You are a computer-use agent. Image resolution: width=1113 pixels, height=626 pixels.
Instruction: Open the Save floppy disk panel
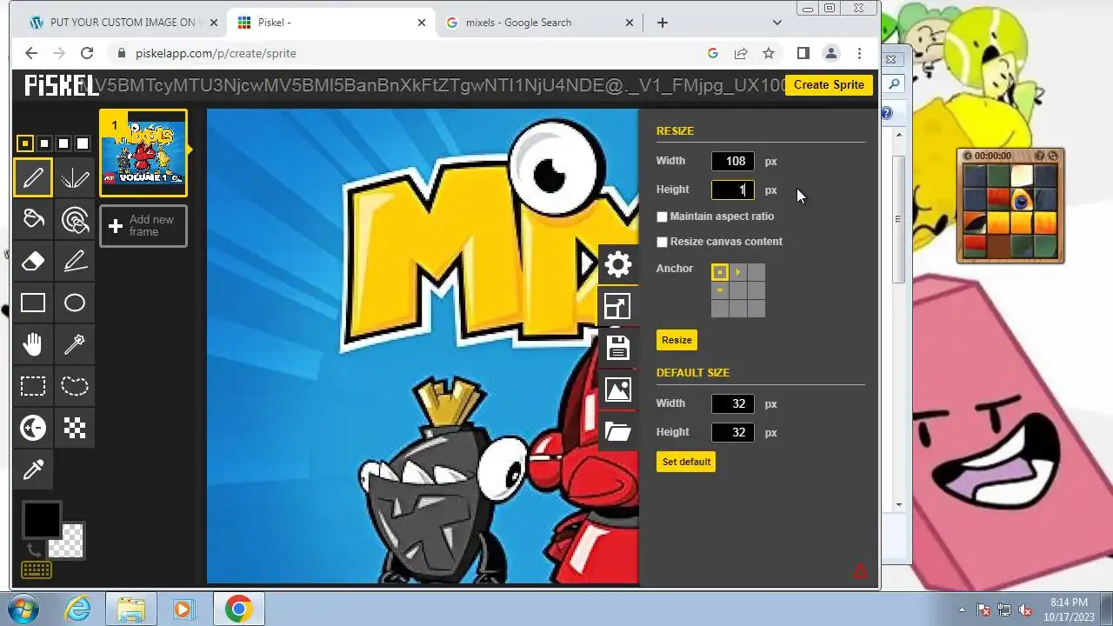click(618, 348)
